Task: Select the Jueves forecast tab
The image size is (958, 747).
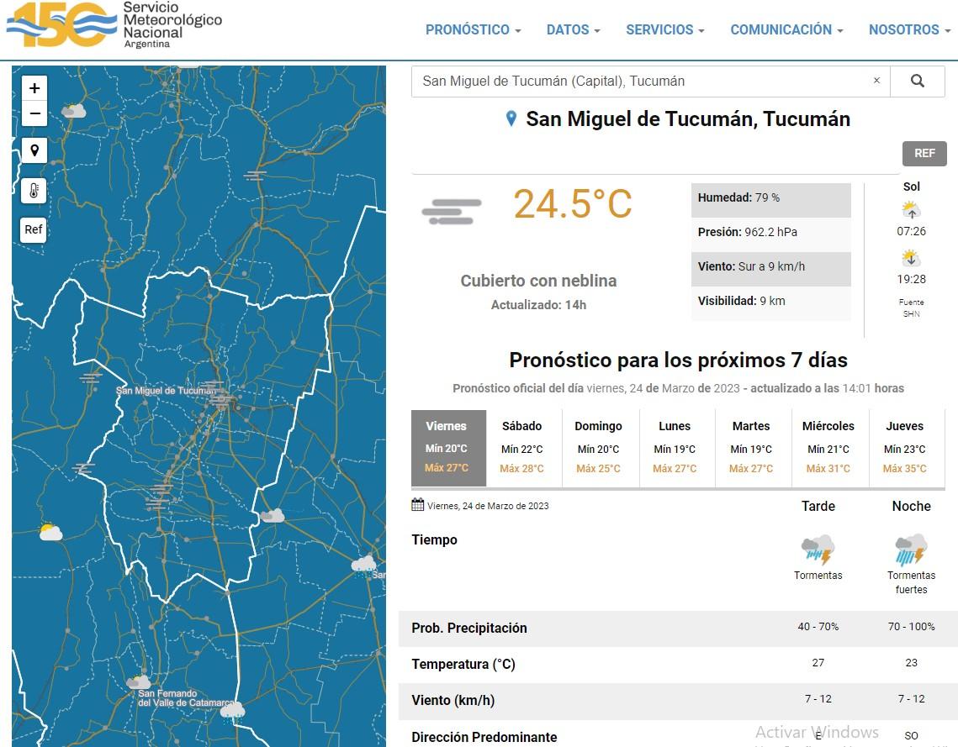Action: point(904,448)
